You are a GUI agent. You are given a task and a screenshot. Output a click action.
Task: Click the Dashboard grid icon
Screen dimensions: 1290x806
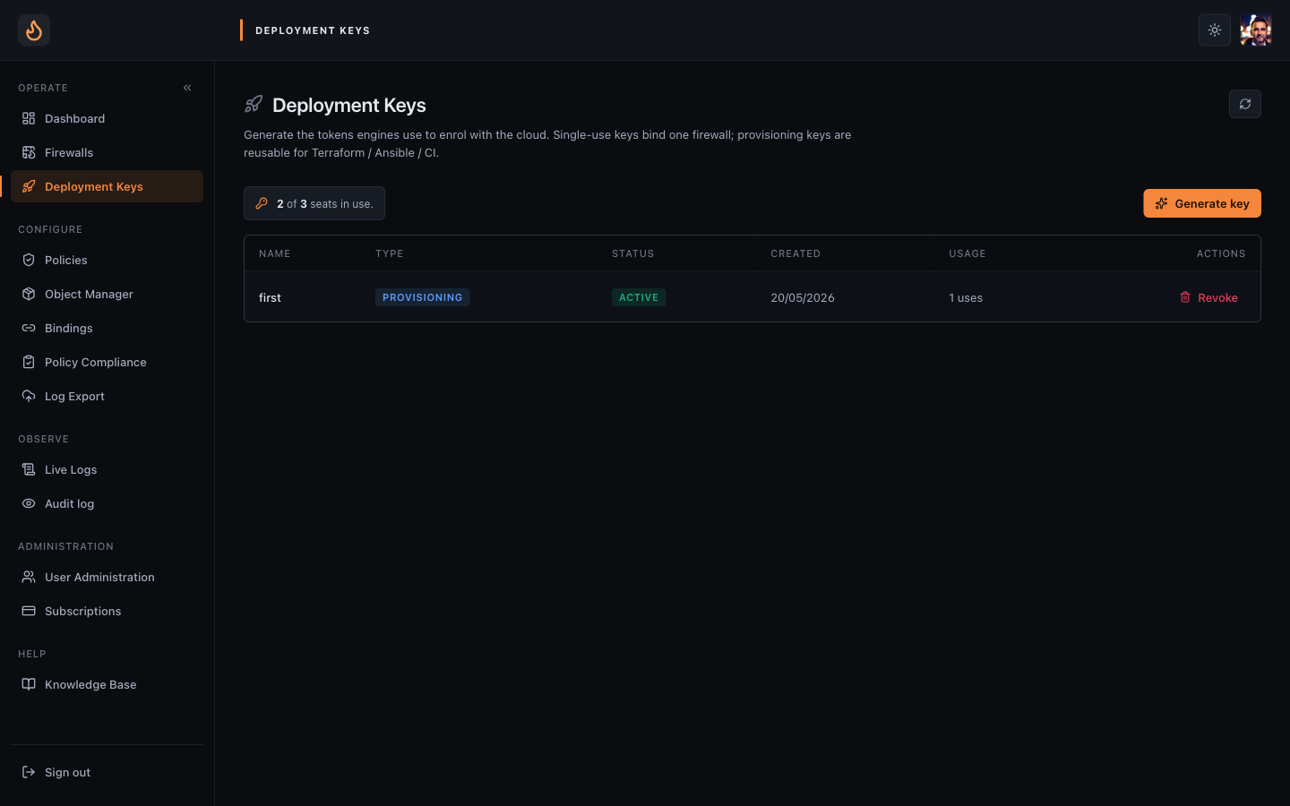29,118
